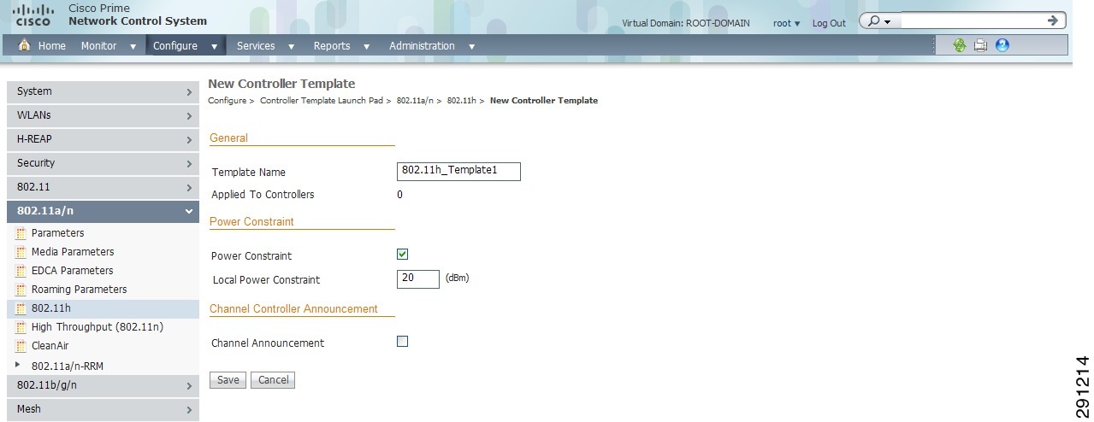Screen dimensions: 1094x422
Task: Open the Monitor menu
Action: (109, 46)
